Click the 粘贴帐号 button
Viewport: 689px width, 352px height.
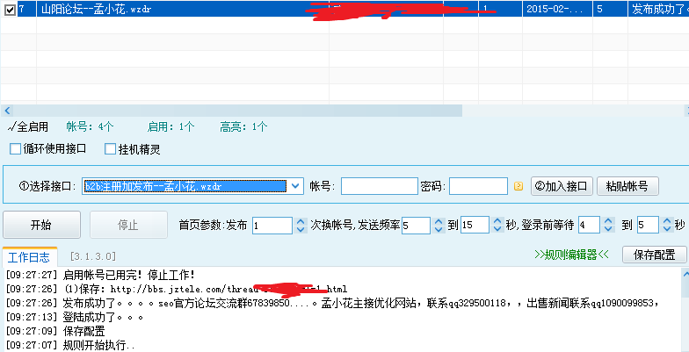627,186
